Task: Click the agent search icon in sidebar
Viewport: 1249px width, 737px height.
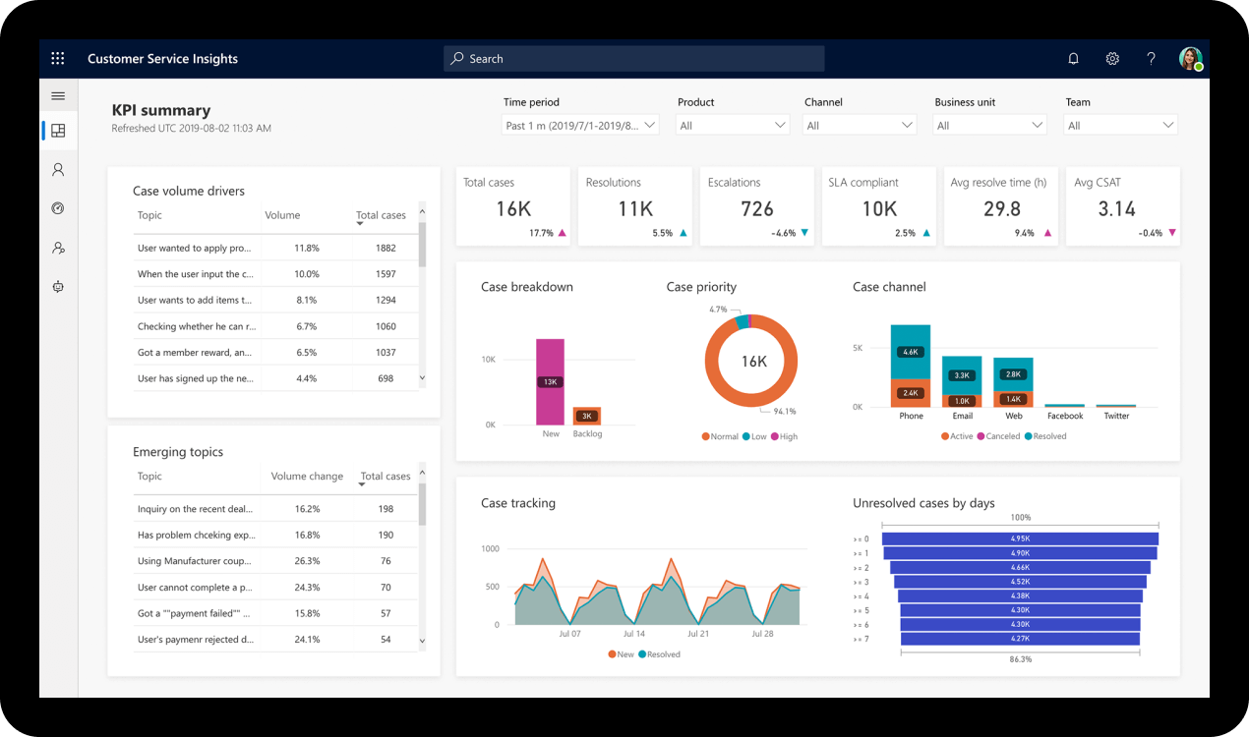Action: [x=57, y=248]
